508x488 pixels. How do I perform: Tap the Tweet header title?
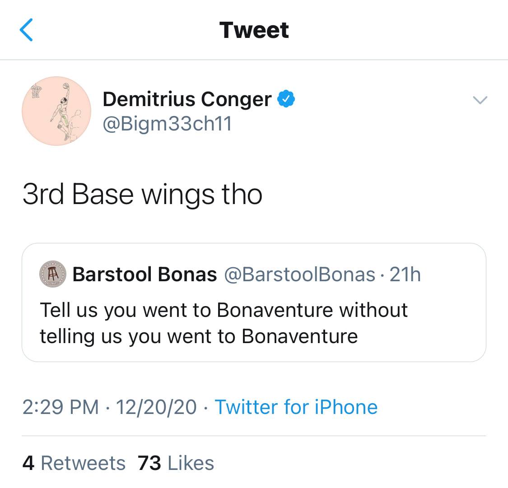tap(254, 30)
